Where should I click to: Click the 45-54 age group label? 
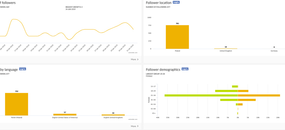153,104
